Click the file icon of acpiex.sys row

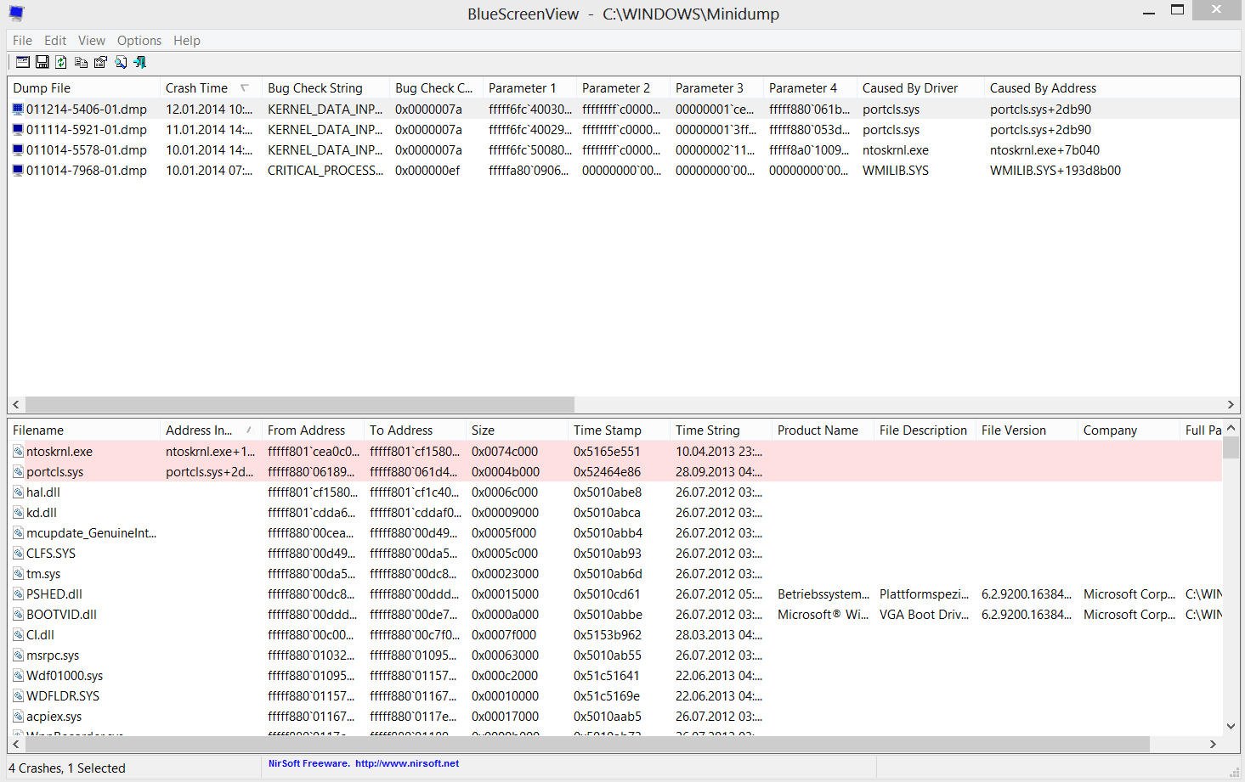click(18, 716)
